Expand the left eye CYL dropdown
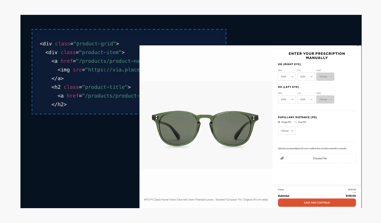 coord(306,99)
